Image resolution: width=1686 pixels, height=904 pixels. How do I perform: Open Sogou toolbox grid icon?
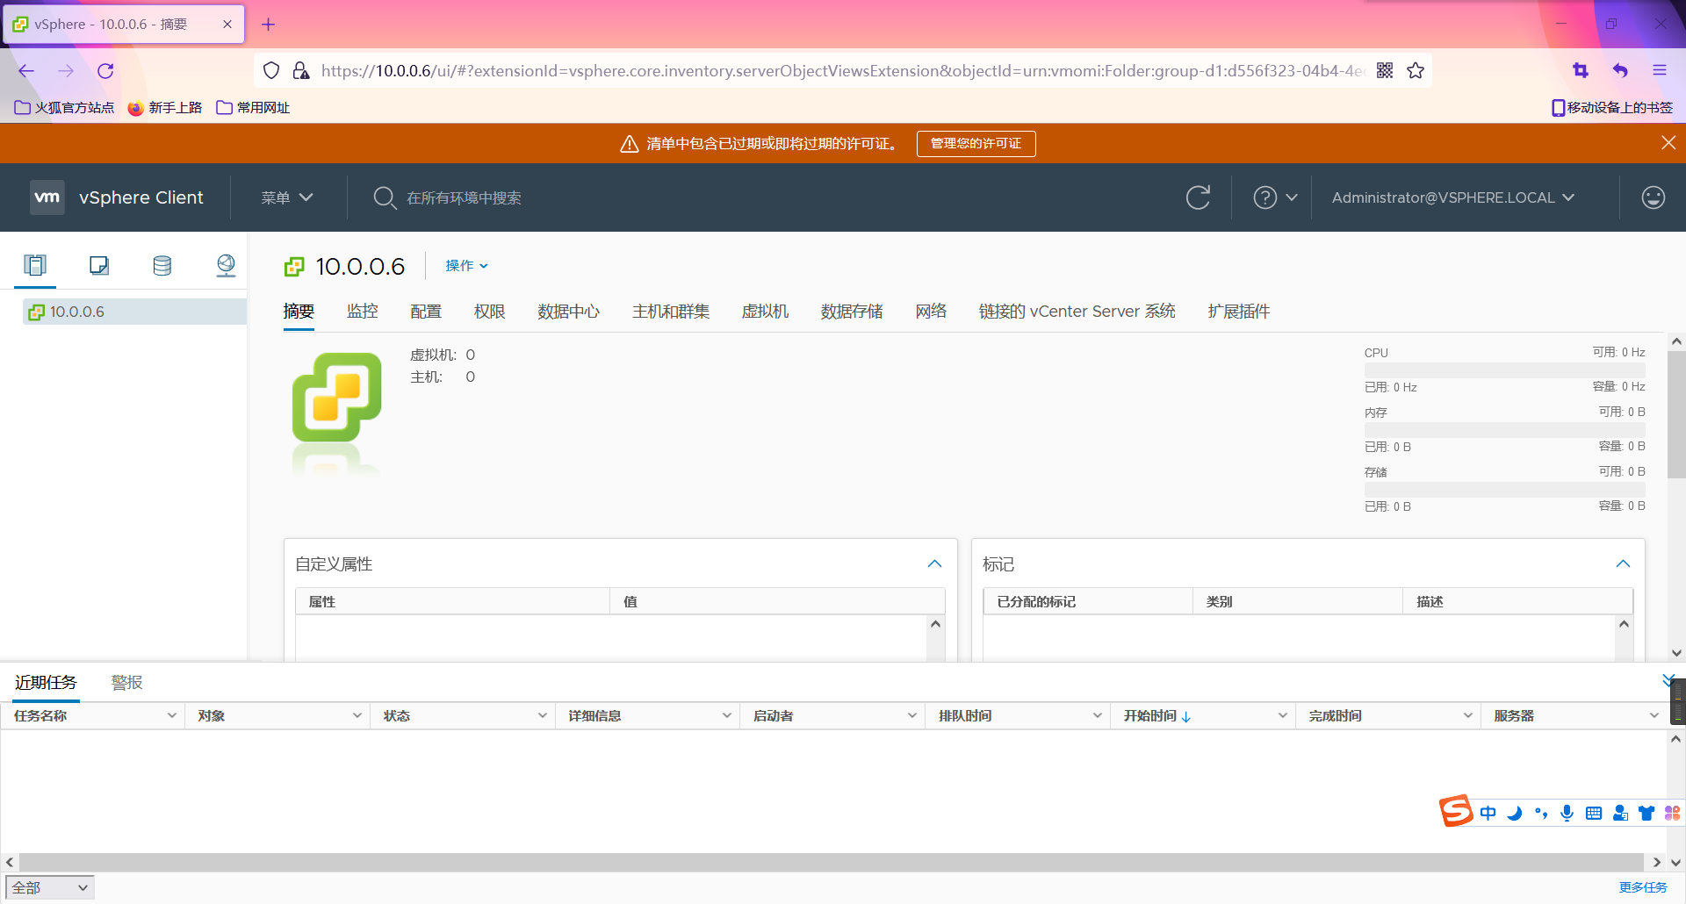point(1672,813)
